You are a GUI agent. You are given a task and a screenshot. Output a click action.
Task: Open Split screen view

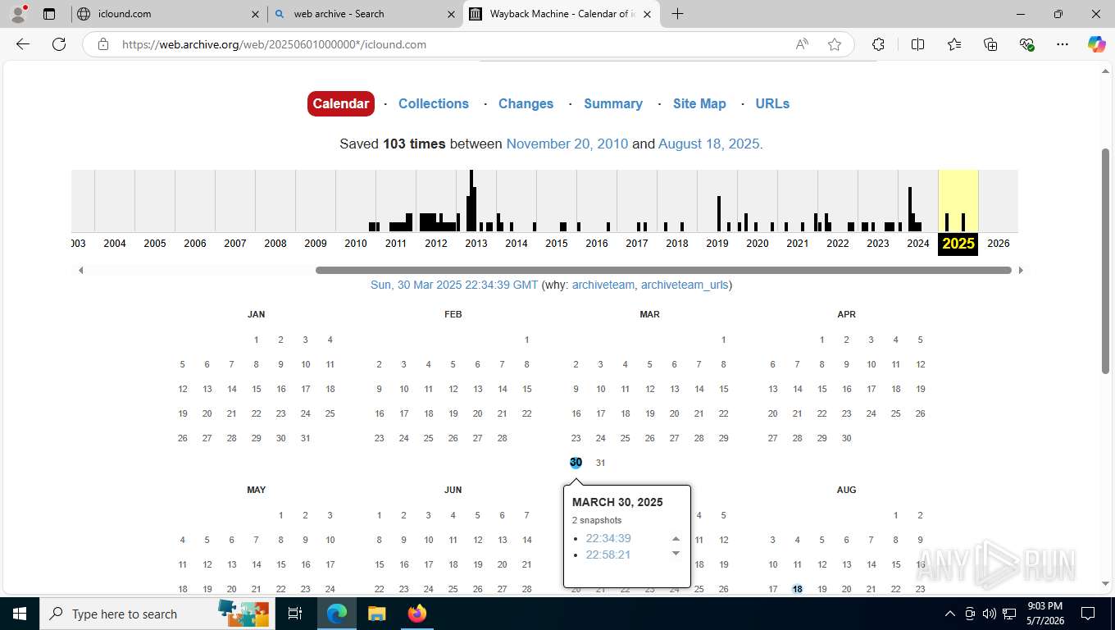pos(918,44)
